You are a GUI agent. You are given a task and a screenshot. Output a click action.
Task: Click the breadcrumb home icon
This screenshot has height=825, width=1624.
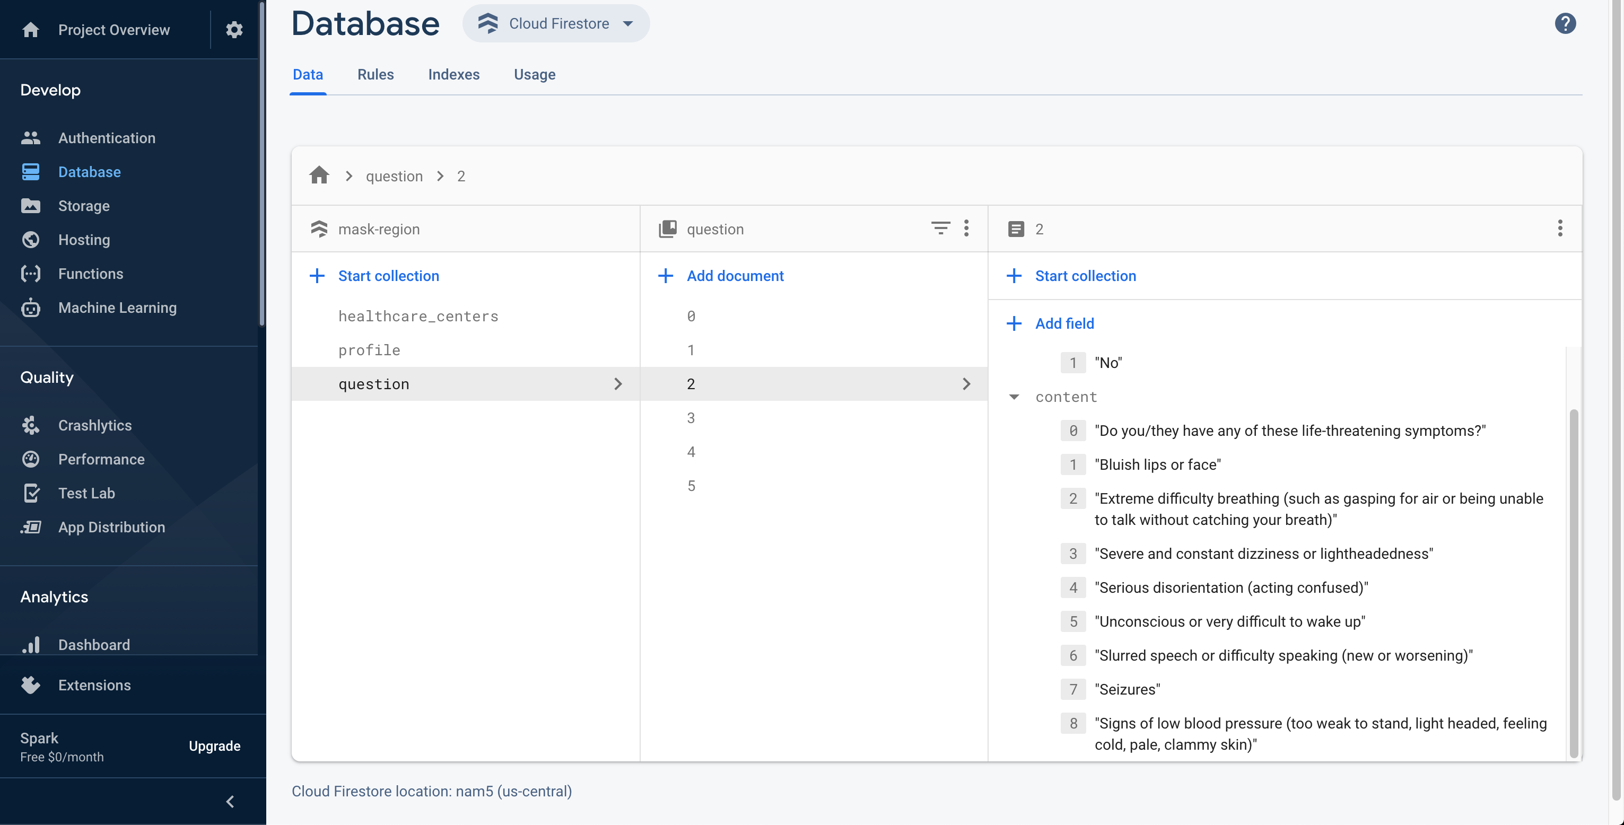click(x=319, y=176)
